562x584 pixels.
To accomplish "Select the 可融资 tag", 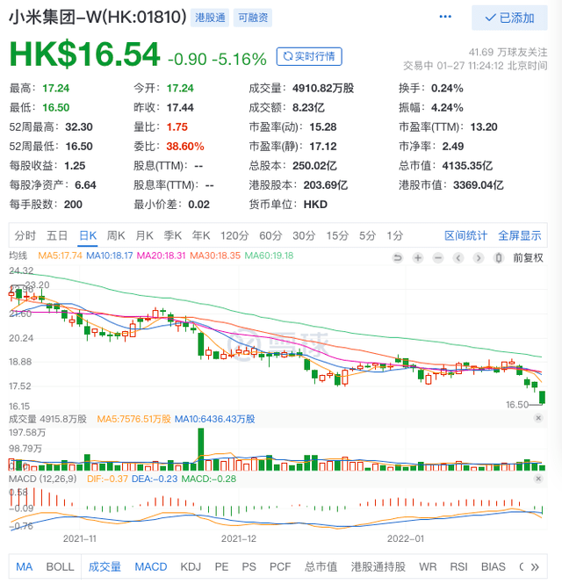I will [x=253, y=18].
